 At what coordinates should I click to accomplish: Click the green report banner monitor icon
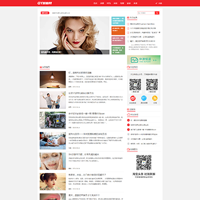(134, 60)
